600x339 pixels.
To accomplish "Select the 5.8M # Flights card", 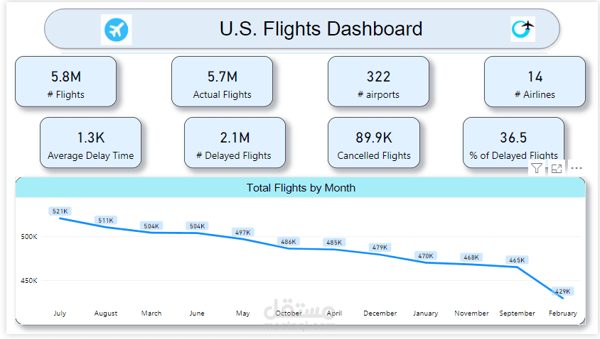I will pyautogui.click(x=66, y=82).
